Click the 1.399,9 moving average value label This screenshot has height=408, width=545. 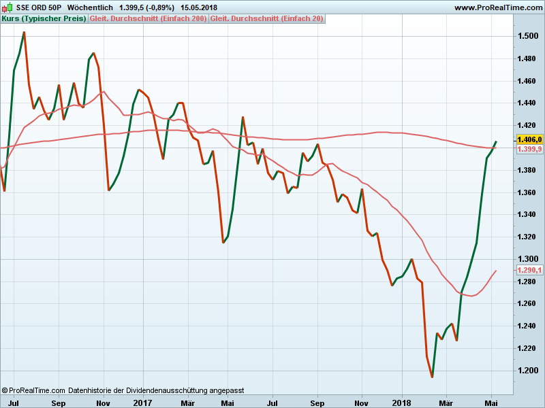529,149
